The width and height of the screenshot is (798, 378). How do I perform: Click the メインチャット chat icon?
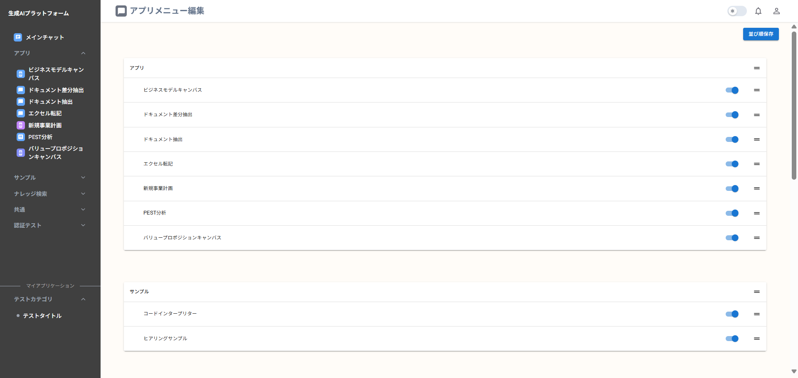(18, 37)
